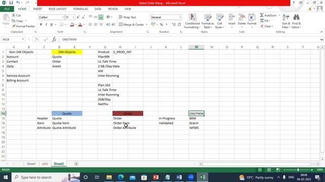Switch to Page Layout view in status bar
This screenshot has height=182, width=325.
(x=269, y=170)
